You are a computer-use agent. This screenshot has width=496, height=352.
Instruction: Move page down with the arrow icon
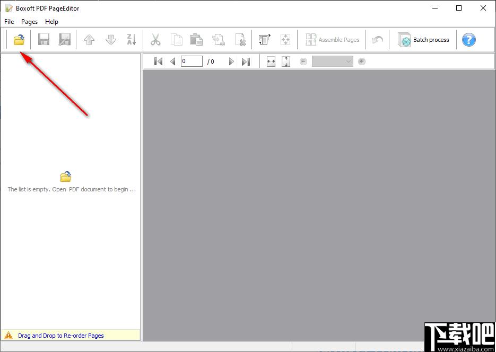click(111, 40)
